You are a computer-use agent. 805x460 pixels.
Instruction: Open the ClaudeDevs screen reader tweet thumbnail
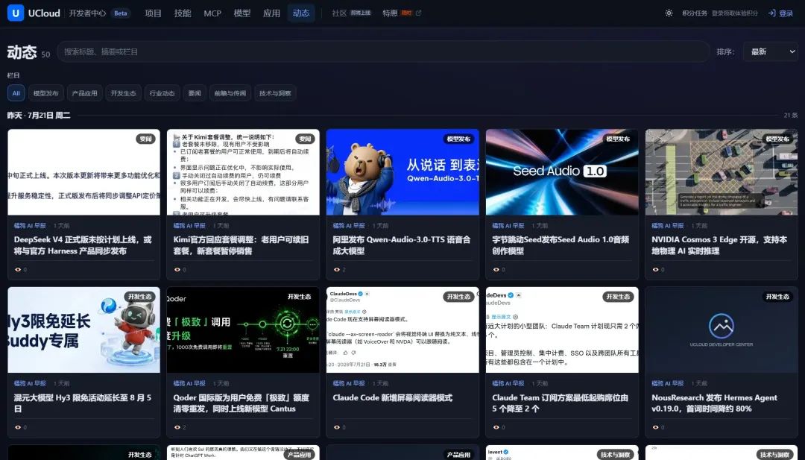(x=402, y=330)
